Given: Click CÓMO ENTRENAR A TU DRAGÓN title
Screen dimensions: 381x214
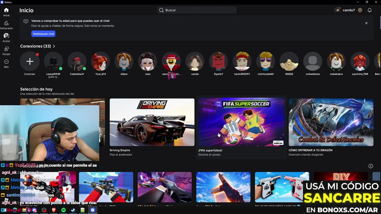Looking at the screenshot, I should [310, 150].
